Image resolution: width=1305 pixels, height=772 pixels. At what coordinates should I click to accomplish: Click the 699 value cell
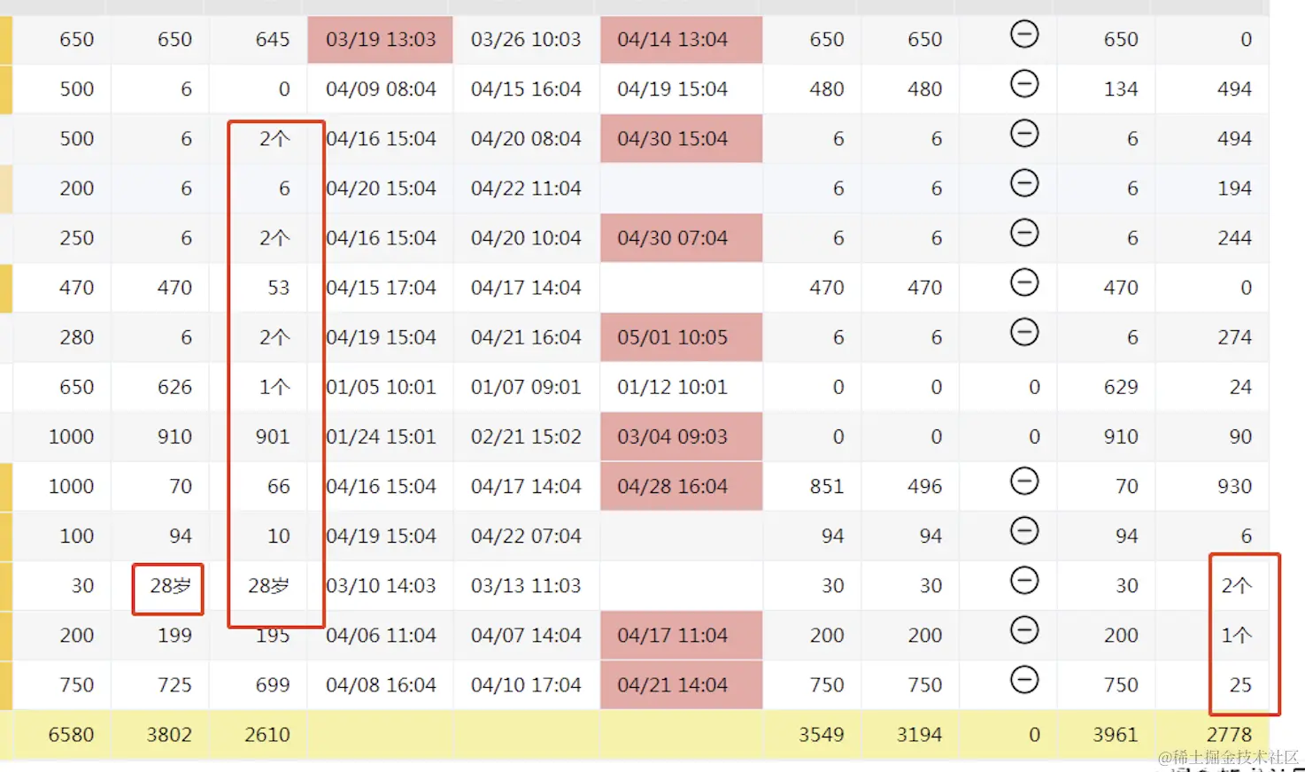[259, 684]
